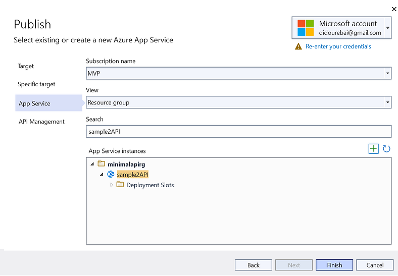
Task: Close the Publish dialog
Action: click(x=393, y=9)
